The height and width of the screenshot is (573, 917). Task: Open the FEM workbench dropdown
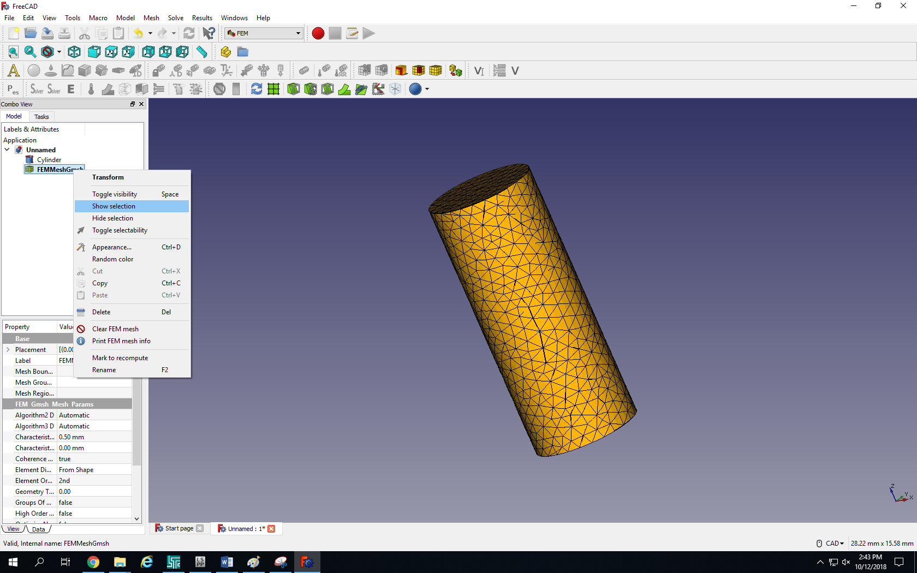coord(264,33)
